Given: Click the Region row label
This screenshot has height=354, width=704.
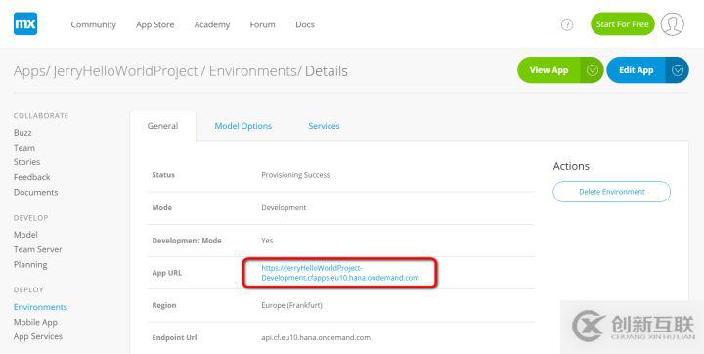Looking at the screenshot, I should [x=164, y=305].
